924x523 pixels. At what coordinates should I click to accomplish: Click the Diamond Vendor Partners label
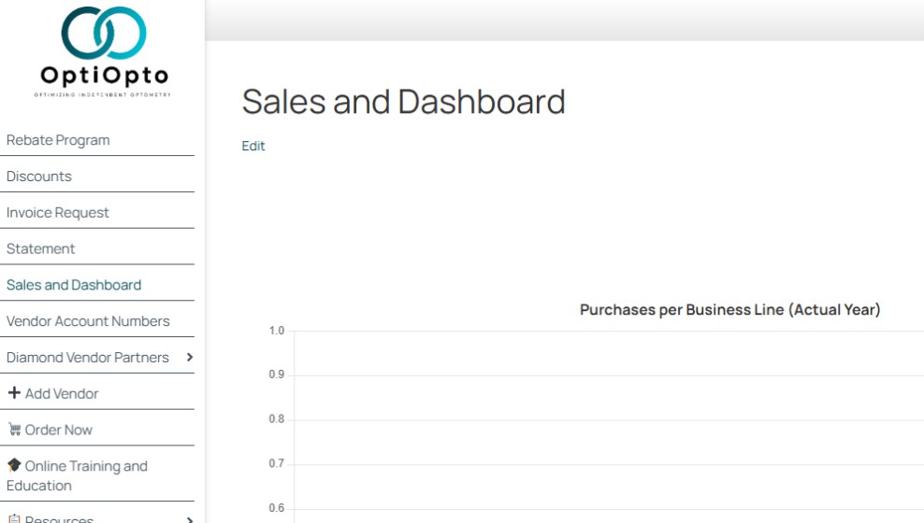[87, 357]
